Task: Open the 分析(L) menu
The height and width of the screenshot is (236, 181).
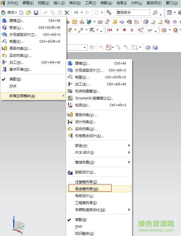Action: pyautogui.click(x=137, y=3)
